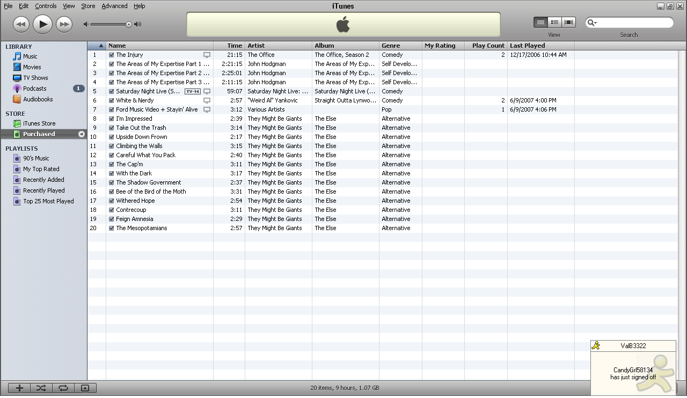
Task: Open the Edit menu
Action: click(24, 6)
